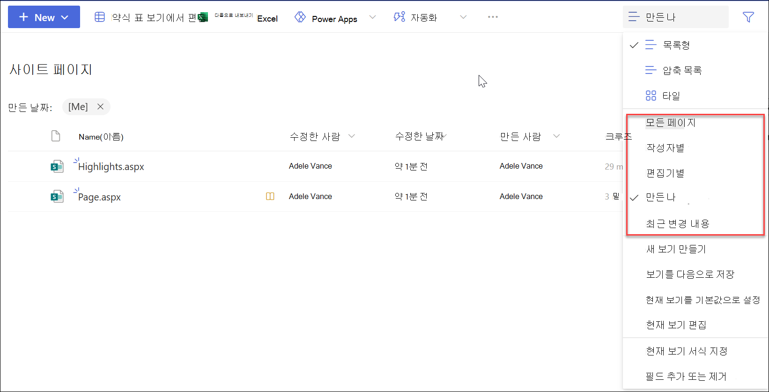Select 약식 표 보기에서 편집 command
This screenshot has width=769, height=392.
pos(154,18)
